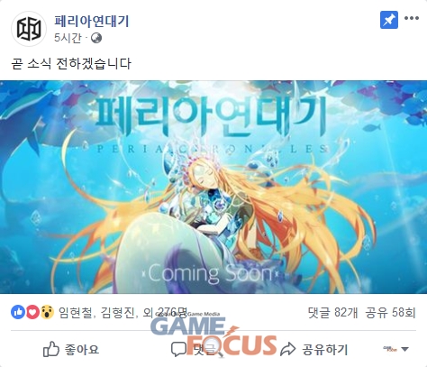Click the globe public-privacy icon
427x367 pixels.
coord(96,38)
